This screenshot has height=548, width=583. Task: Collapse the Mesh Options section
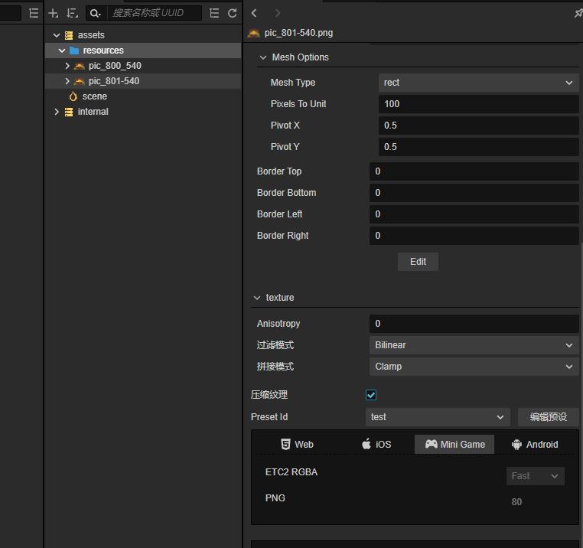tap(263, 57)
